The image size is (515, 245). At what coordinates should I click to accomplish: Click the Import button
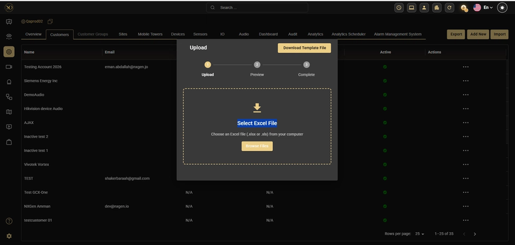pos(500,34)
